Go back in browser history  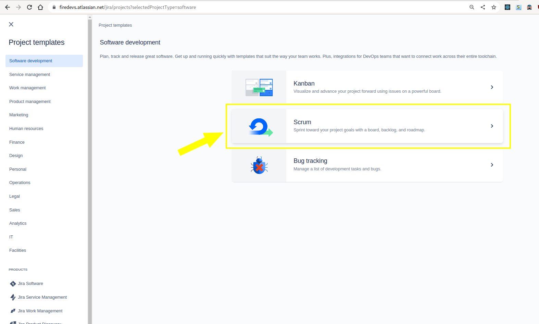[x=8, y=7]
